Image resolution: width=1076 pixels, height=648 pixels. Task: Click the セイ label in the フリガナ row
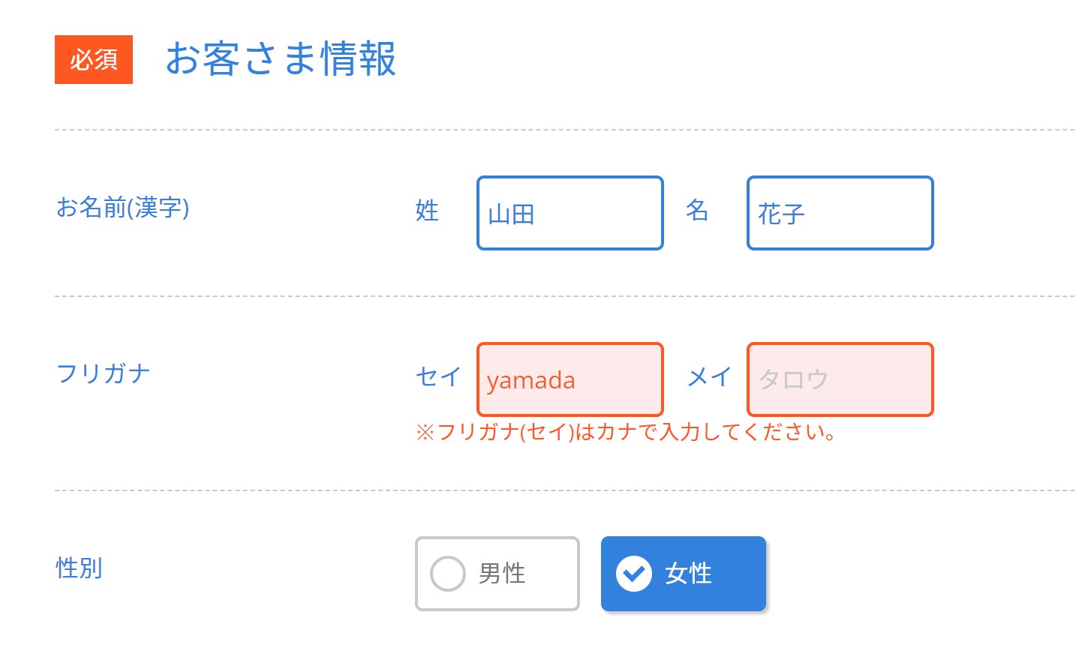tap(437, 379)
